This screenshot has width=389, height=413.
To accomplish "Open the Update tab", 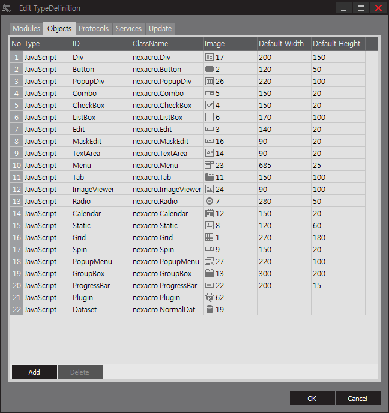I will click(x=160, y=28).
